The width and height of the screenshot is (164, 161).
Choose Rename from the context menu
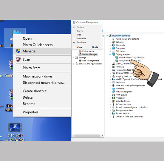[29, 104]
